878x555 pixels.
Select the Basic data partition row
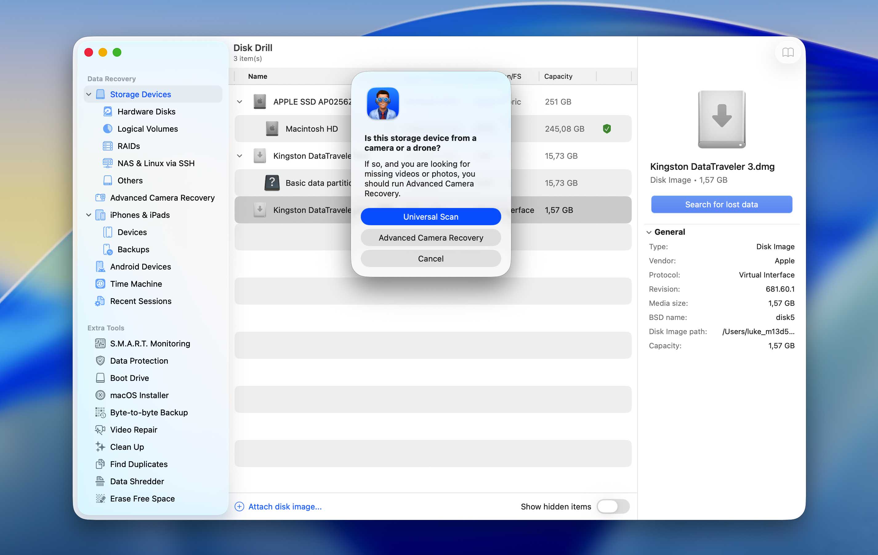point(433,183)
